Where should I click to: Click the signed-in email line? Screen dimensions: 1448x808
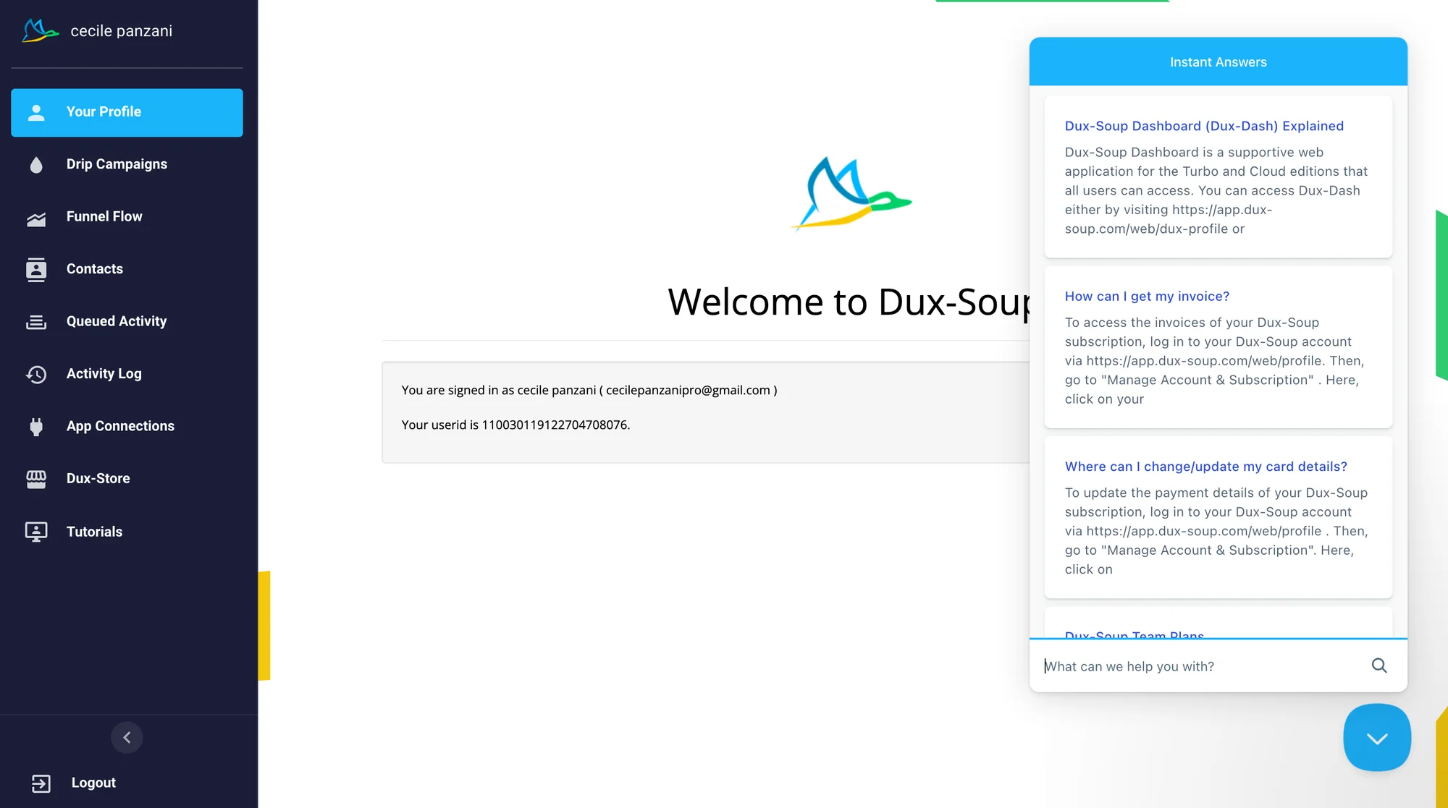(x=589, y=391)
